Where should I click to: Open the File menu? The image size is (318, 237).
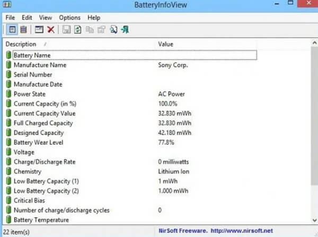click(11, 17)
